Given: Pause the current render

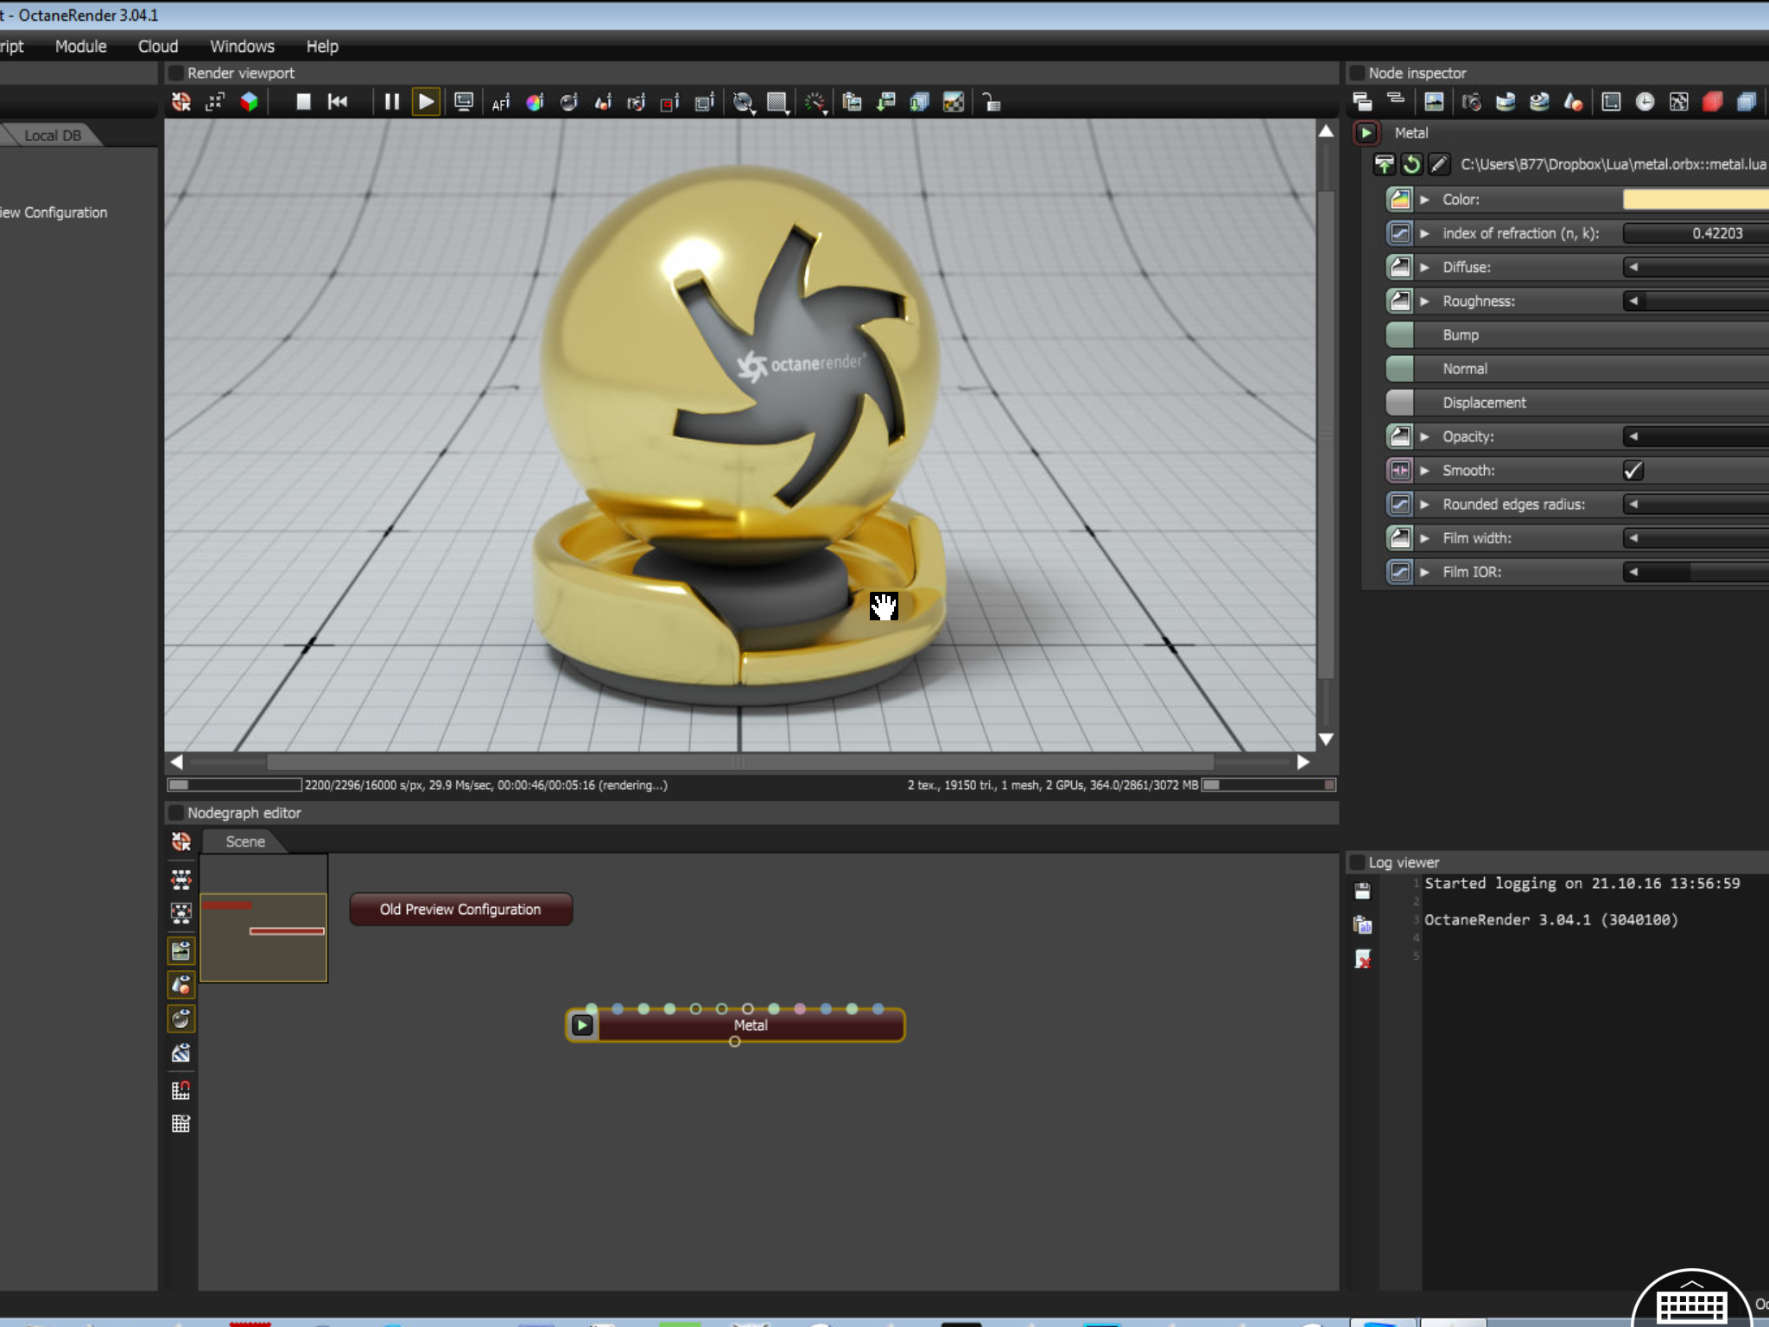Looking at the screenshot, I should coord(391,102).
